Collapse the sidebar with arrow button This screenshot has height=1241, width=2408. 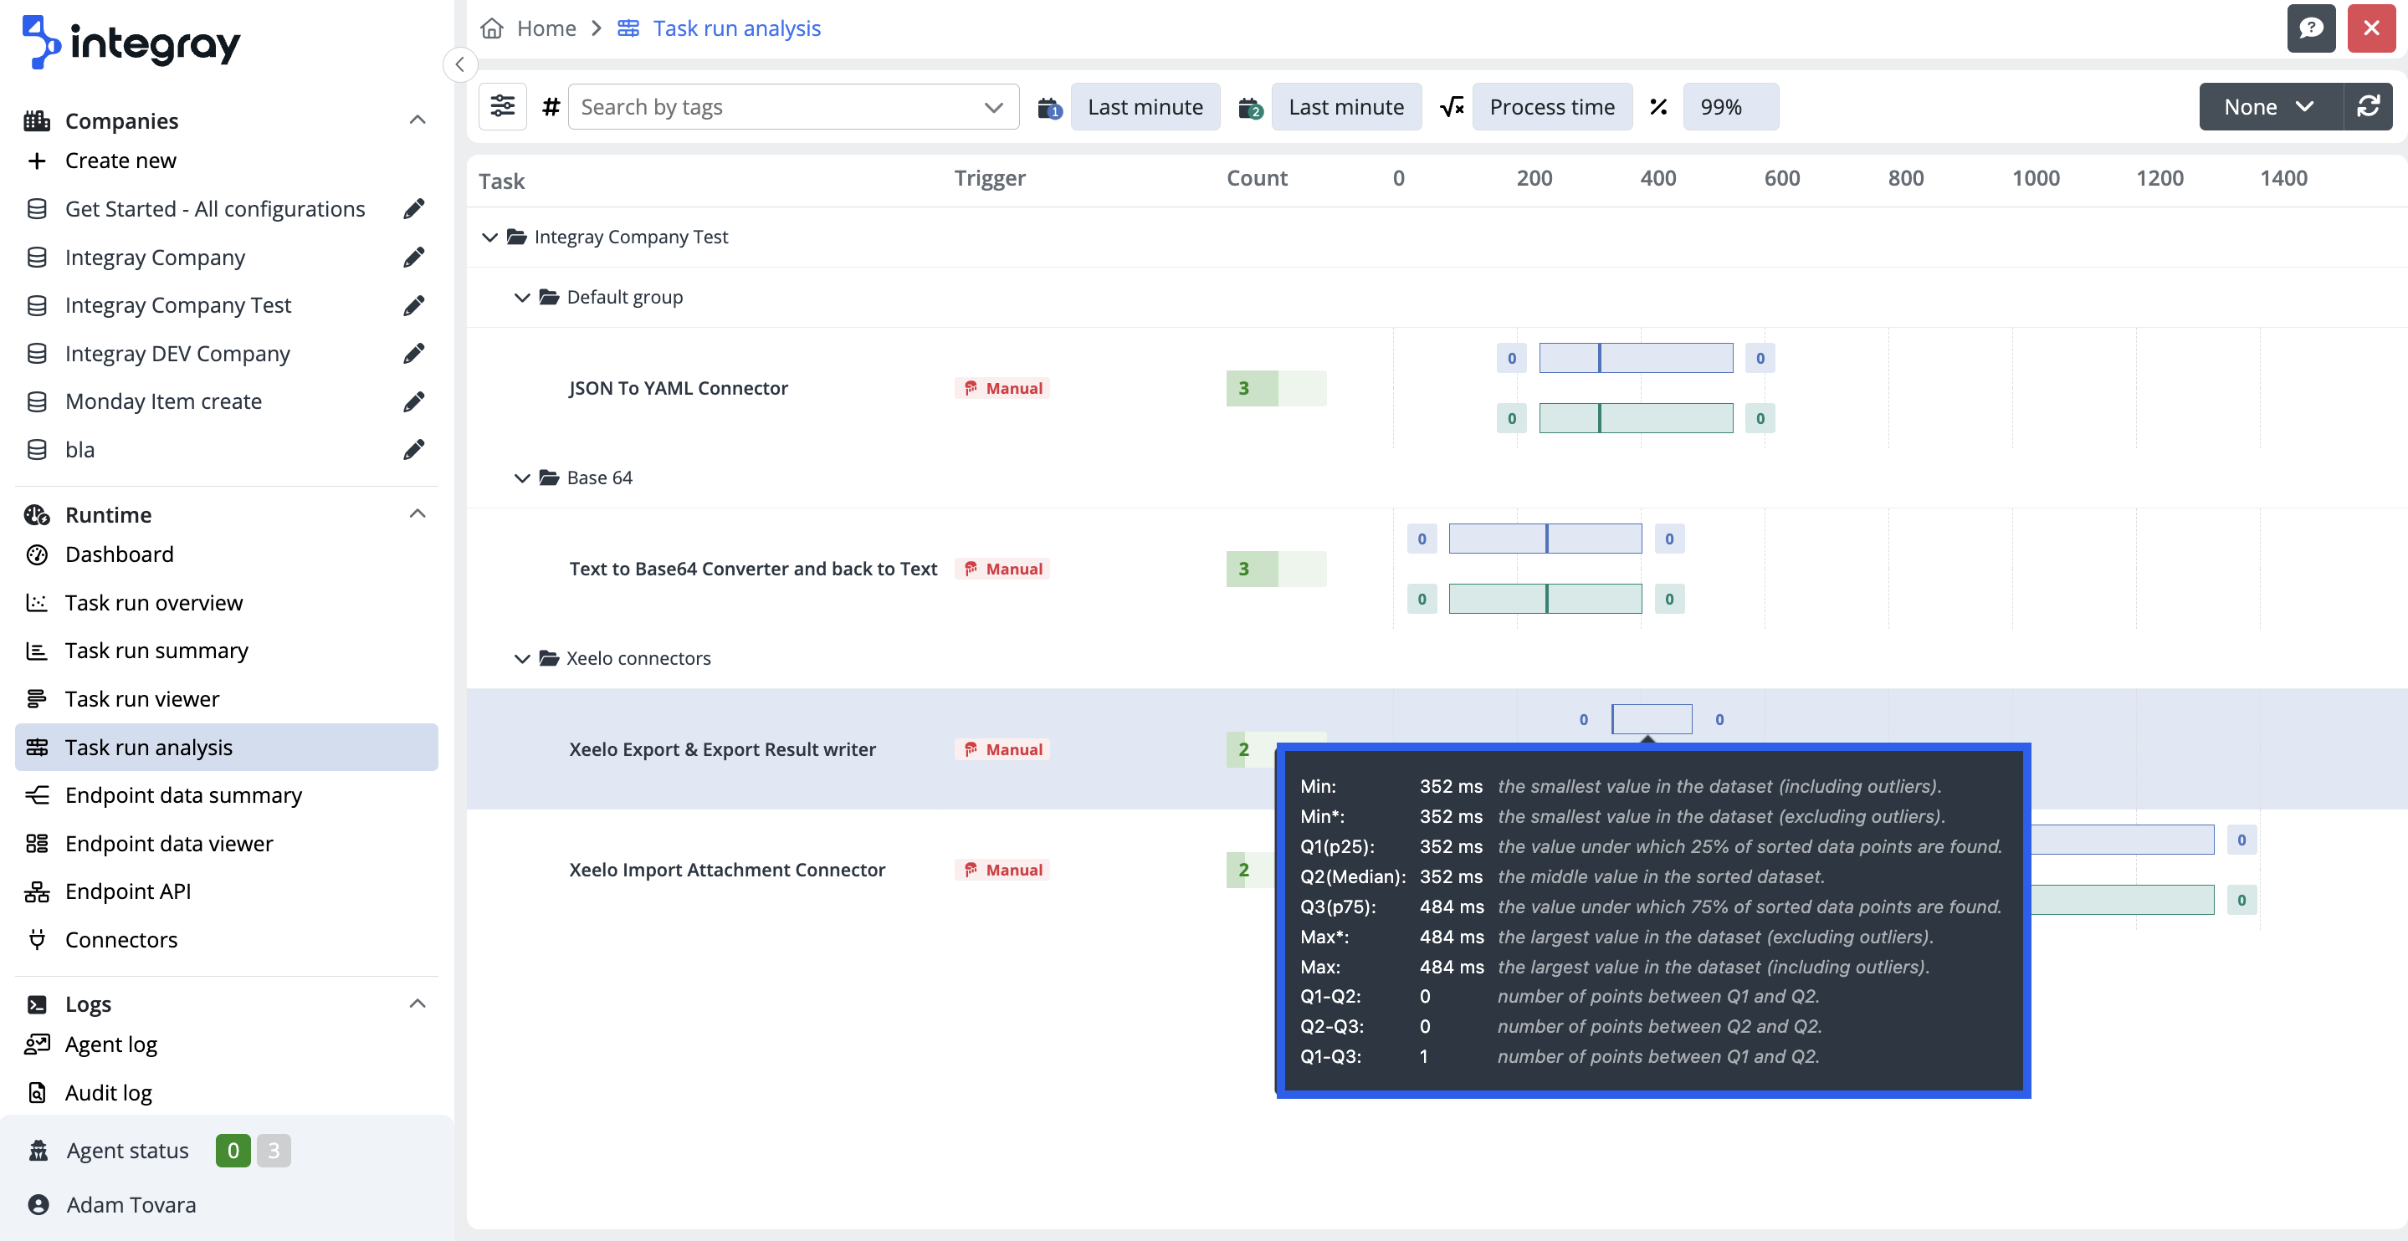pos(460,65)
